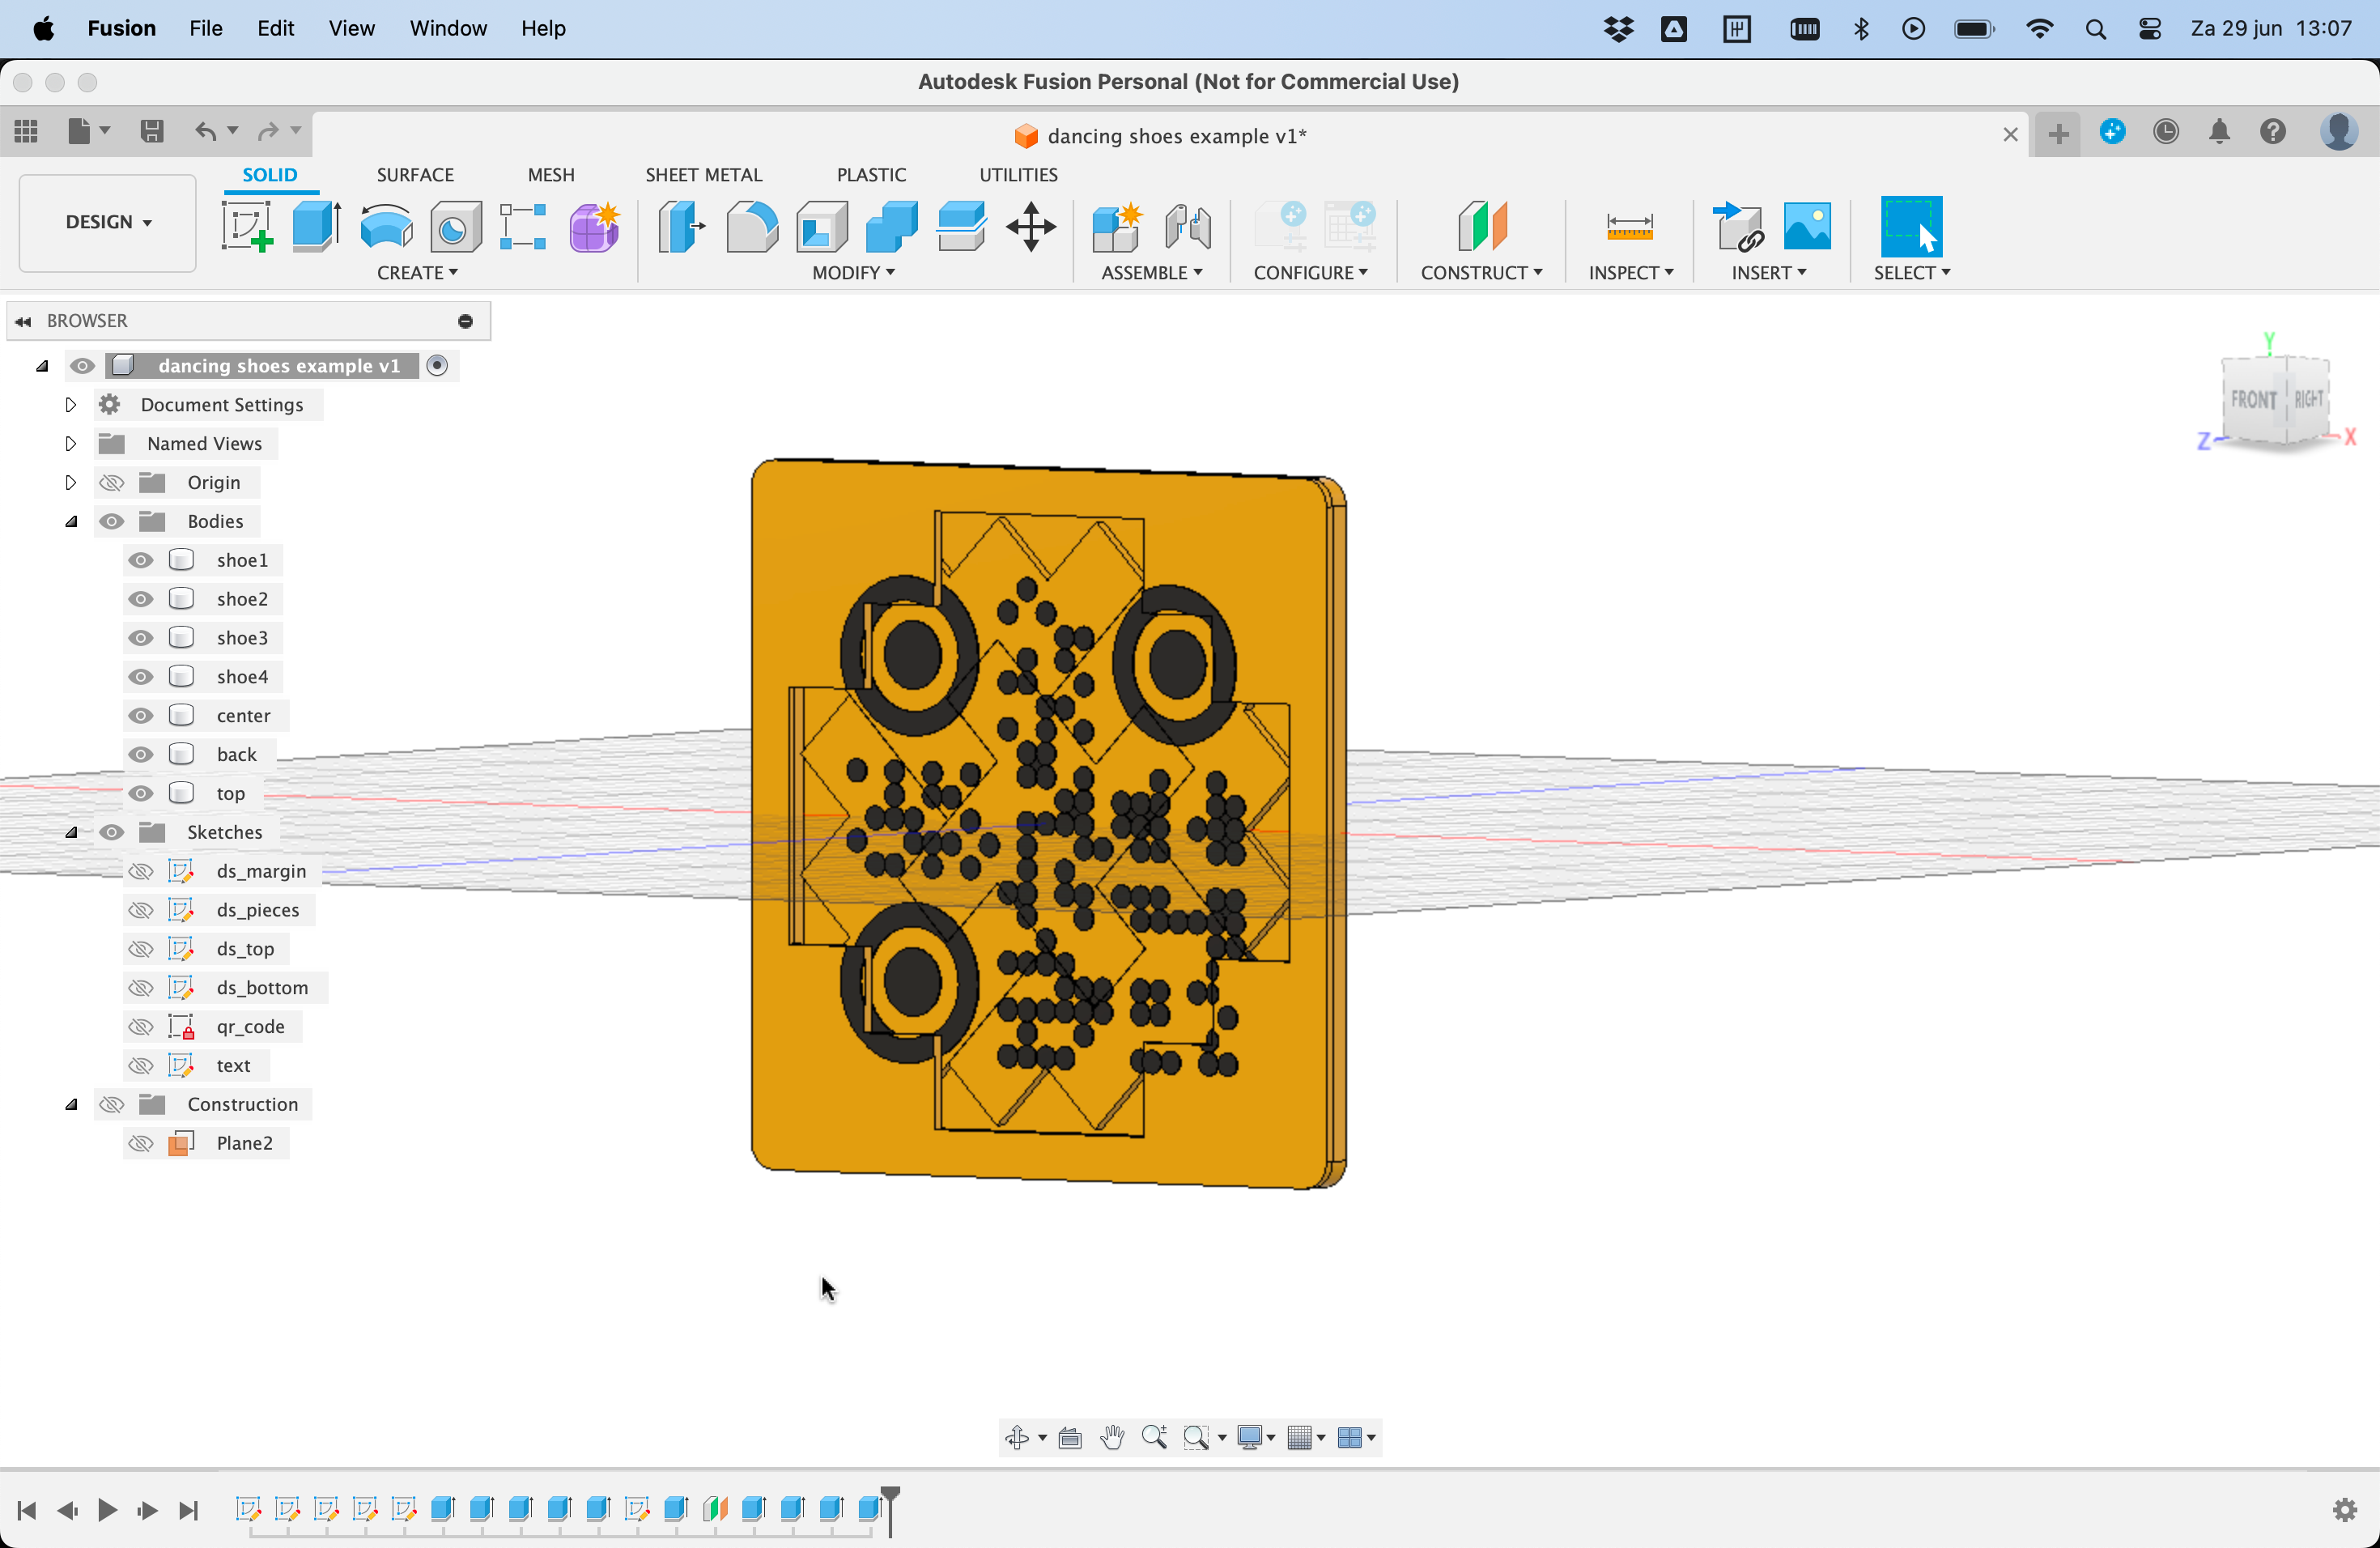The image size is (2380, 1548).
Task: Open the ASSEMBLE dropdown menu
Action: click(1151, 273)
